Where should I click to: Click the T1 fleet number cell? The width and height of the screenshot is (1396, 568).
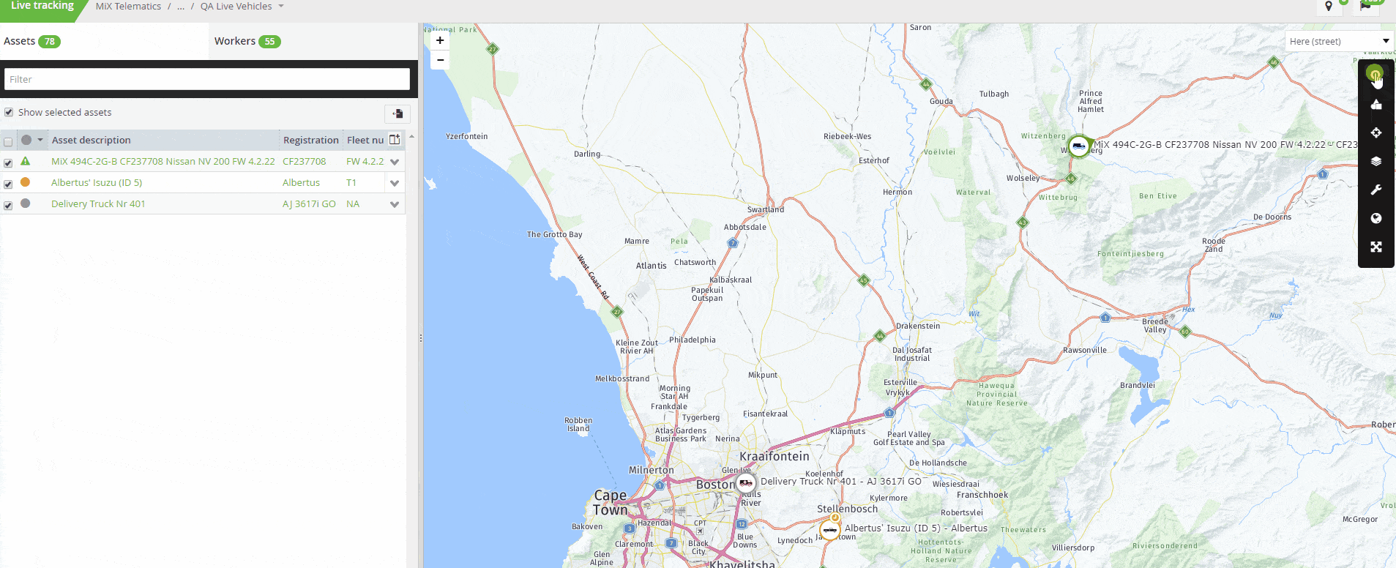(351, 182)
